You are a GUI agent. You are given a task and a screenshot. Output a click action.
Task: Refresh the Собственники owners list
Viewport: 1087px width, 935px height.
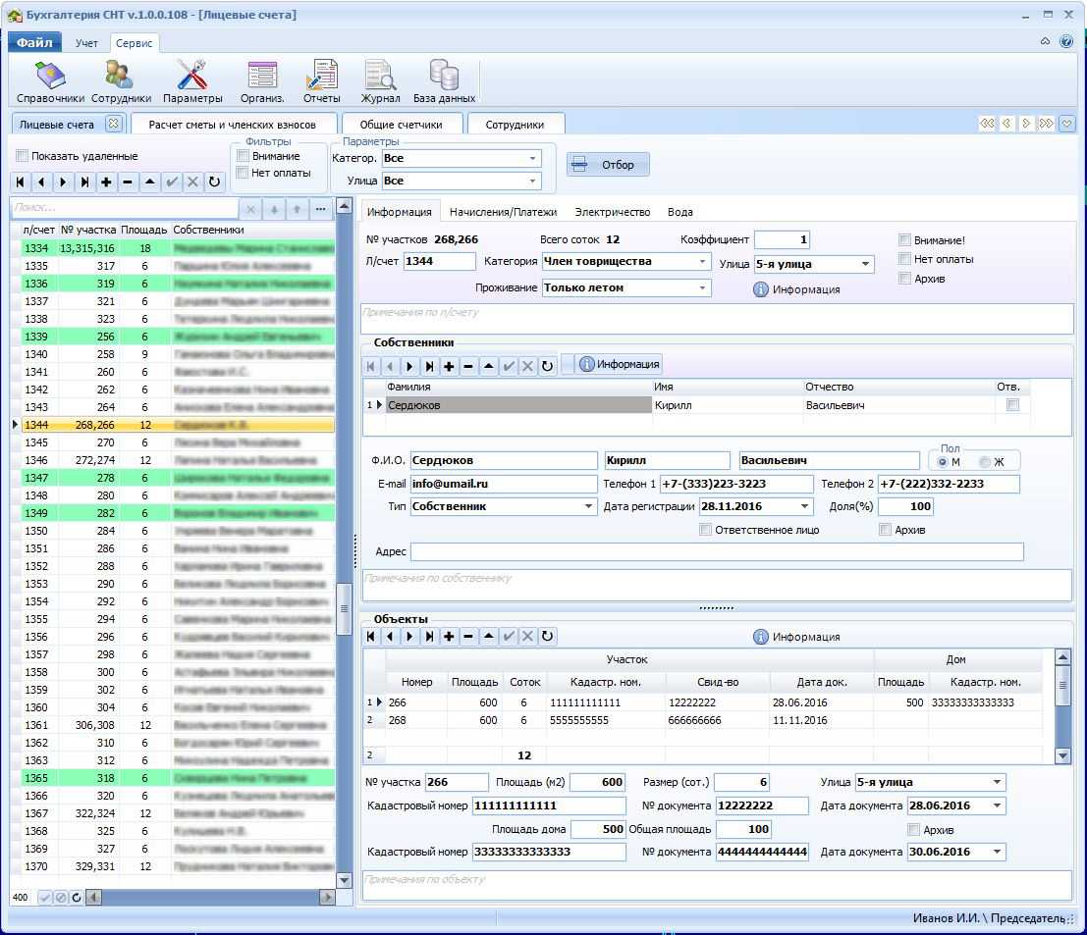[547, 366]
